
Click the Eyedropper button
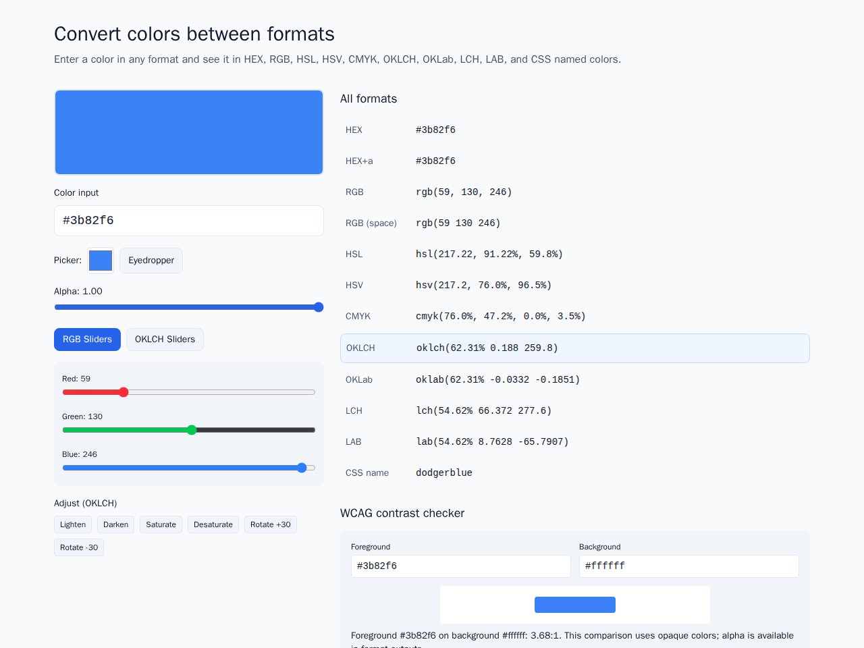[151, 261]
